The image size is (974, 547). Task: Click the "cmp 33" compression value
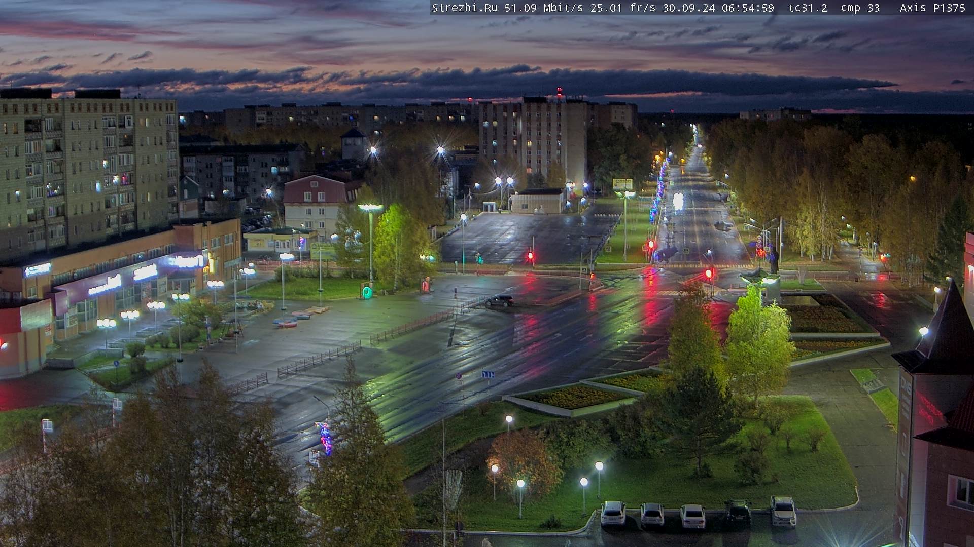pyautogui.click(x=860, y=8)
